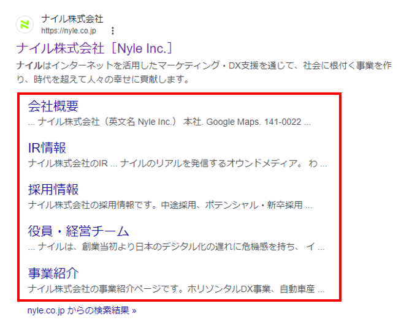Open the IR情報 sitelink
Viewport: 412px width, 328px height.
pos(47,148)
